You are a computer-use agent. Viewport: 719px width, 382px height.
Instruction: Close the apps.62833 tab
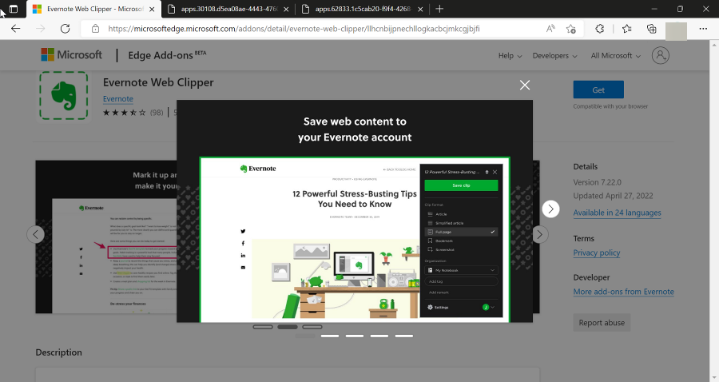coord(420,9)
